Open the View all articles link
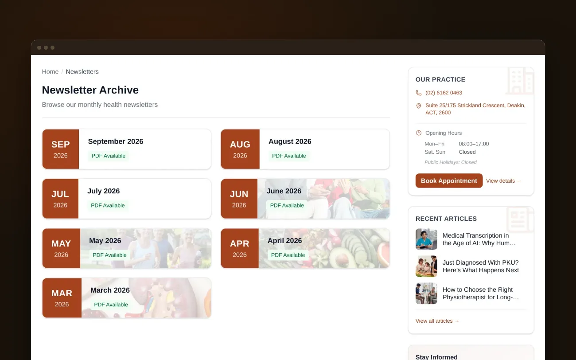The image size is (576, 360). click(x=437, y=321)
